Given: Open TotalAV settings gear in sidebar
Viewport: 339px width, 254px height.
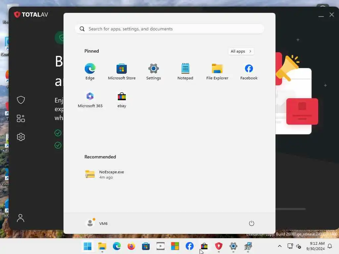Looking at the screenshot, I should point(21,137).
